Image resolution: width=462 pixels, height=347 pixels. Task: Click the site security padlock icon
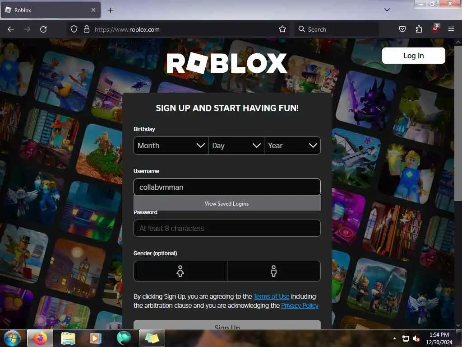86,29
